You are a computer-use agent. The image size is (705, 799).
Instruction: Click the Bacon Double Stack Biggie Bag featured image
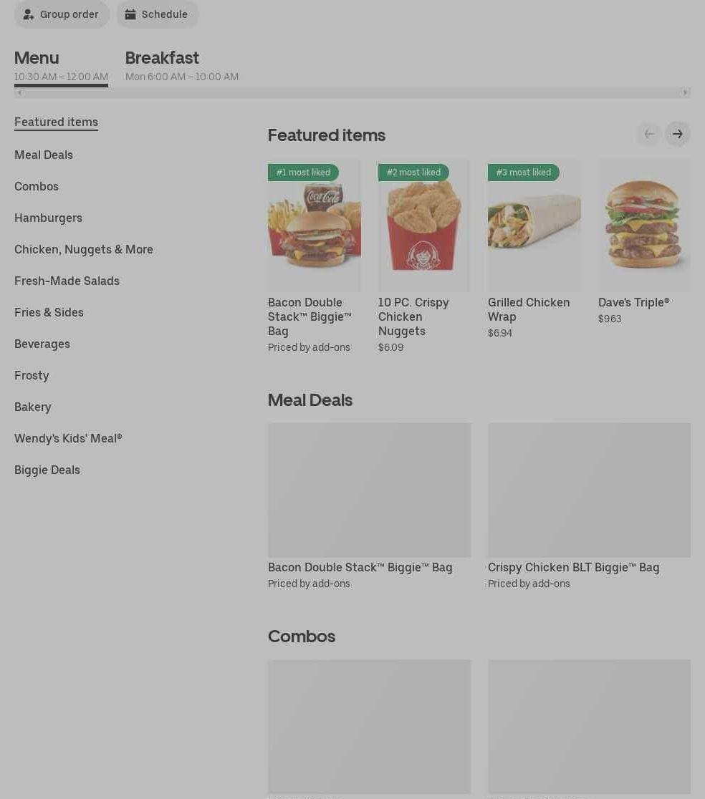(x=315, y=225)
